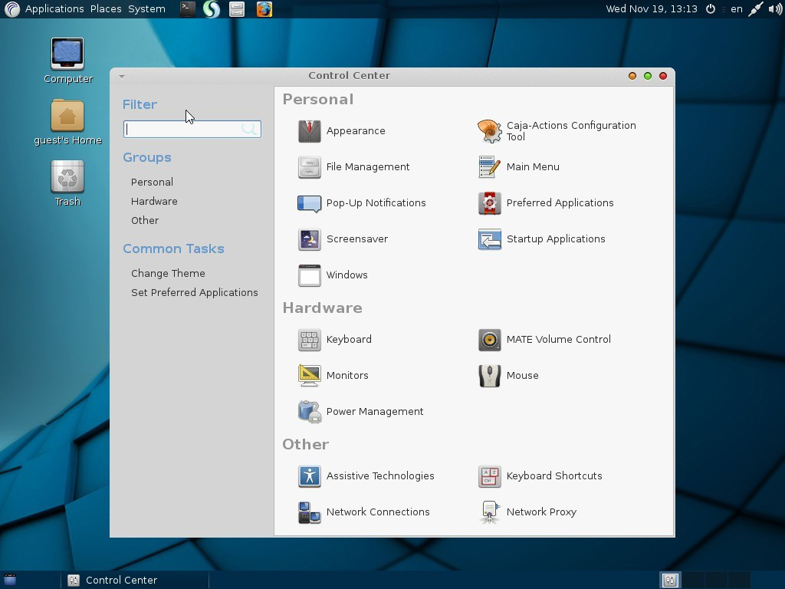The height and width of the screenshot is (589, 785).
Task: Open Network Connections
Action: [x=364, y=512]
